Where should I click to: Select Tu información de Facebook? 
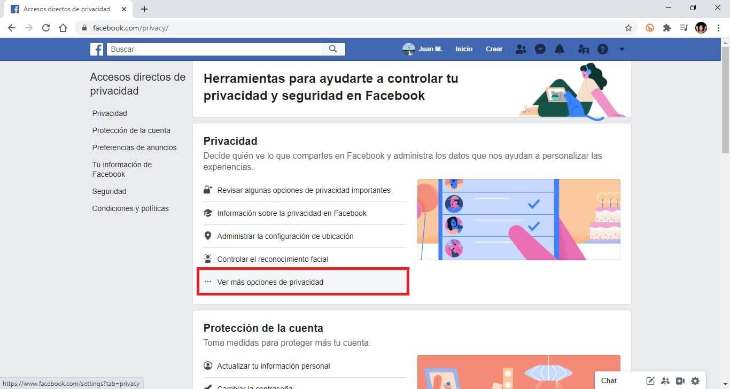122,169
